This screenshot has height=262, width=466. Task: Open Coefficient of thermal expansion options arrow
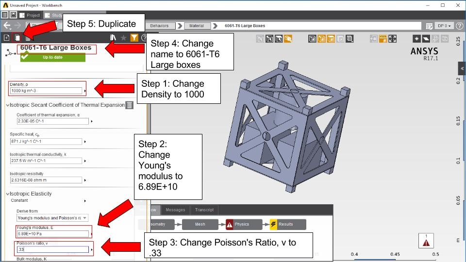[x=92, y=121]
